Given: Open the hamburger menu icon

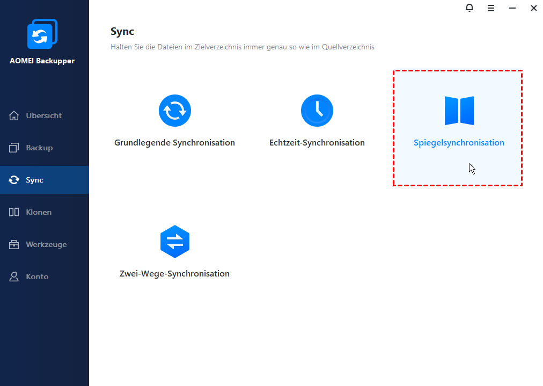Looking at the screenshot, I should tap(491, 8).
